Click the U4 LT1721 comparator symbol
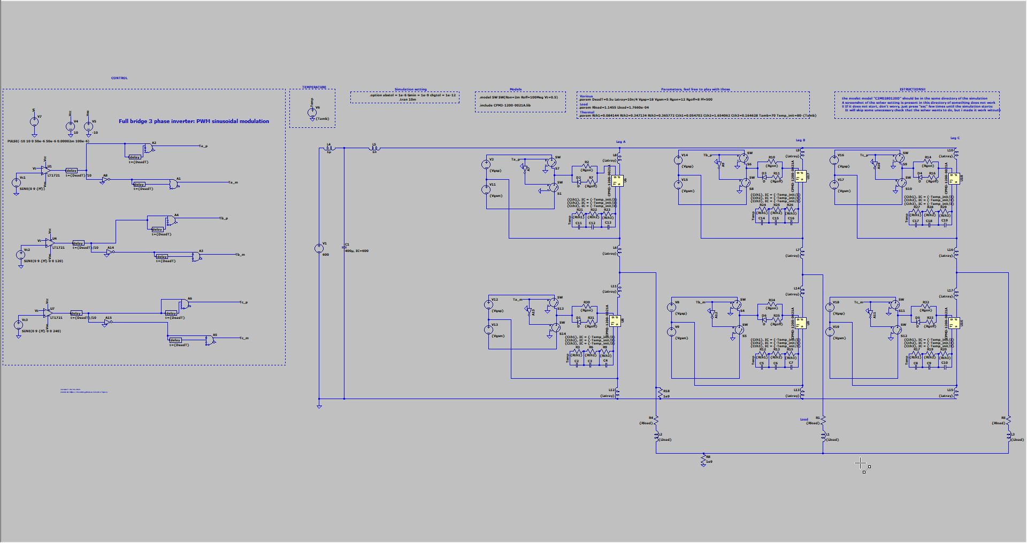The height and width of the screenshot is (543, 1027). (50, 242)
